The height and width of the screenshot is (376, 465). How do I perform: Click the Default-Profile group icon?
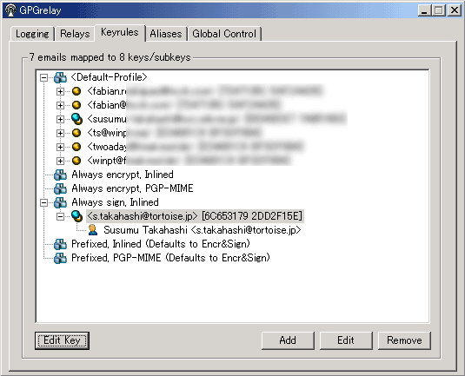60,77
